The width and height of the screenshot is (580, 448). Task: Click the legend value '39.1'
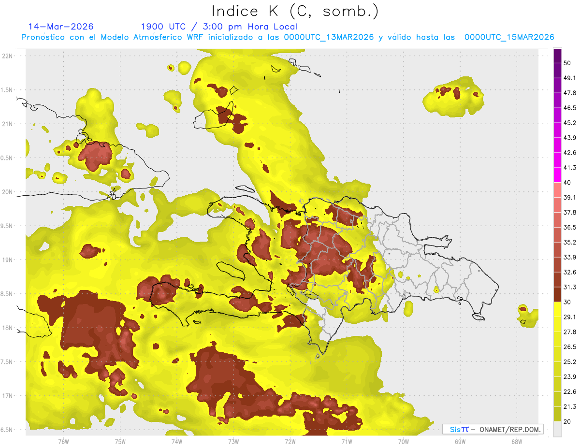pos(570,198)
